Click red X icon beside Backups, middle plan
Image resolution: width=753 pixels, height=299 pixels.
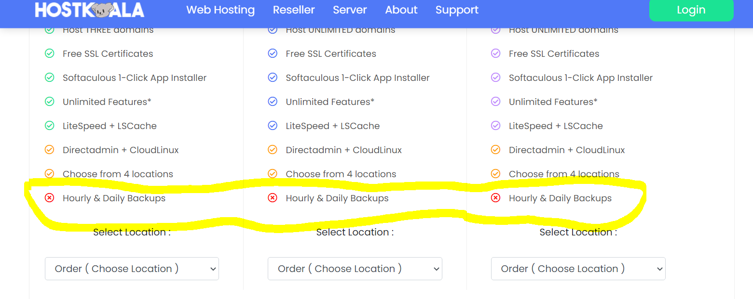point(273,198)
